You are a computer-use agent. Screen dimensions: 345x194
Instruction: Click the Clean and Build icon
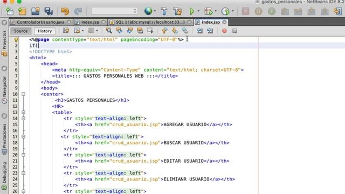pyautogui.click(x=177, y=11)
